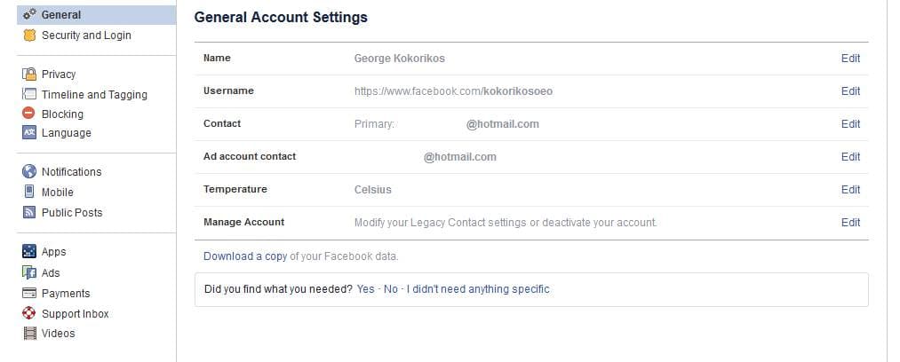Open the Apps settings section
Image resolution: width=900 pixels, height=362 pixels.
(53, 251)
